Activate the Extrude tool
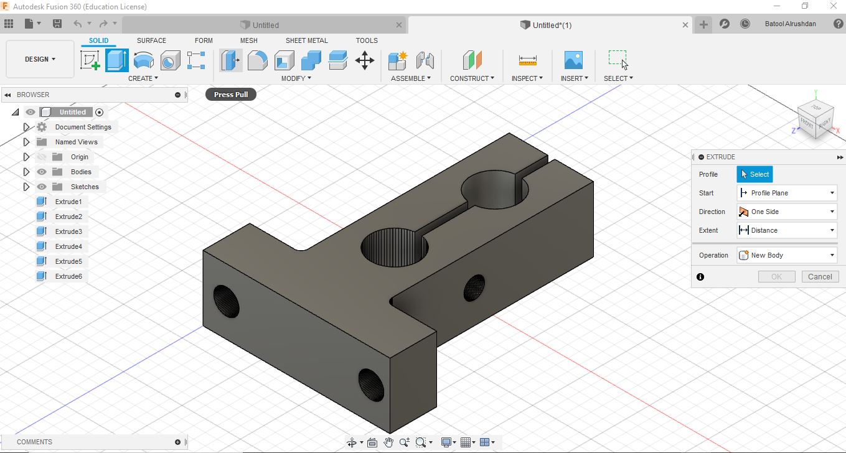Screen dimensions: 846x453 [x=117, y=60]
